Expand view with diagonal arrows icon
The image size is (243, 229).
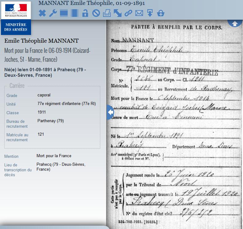[118, 13]
